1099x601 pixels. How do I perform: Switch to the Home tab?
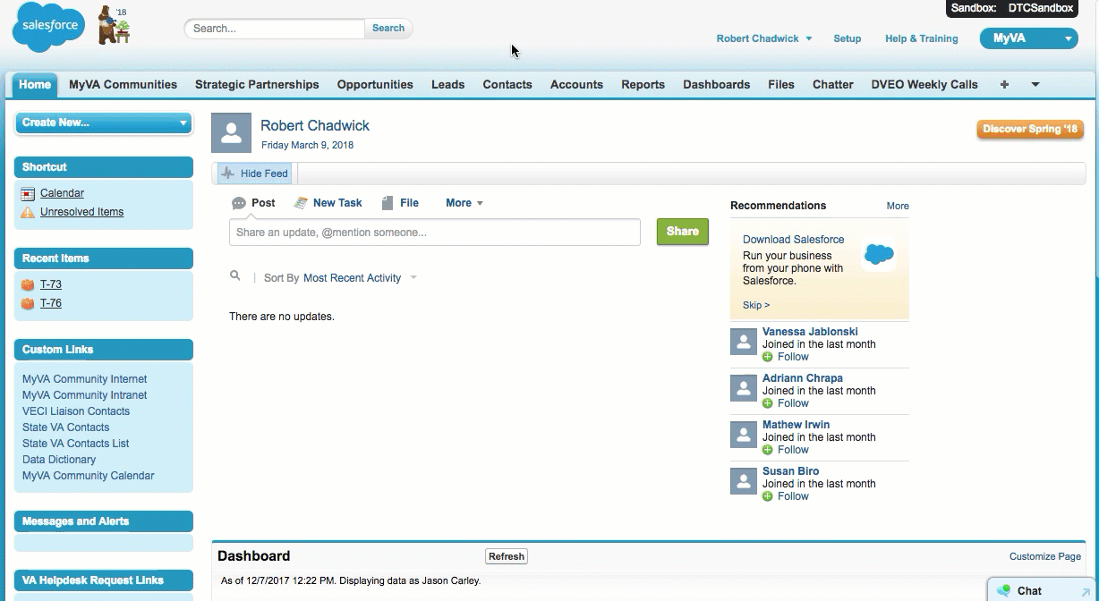pyautogui.click(x=35, y=85)
